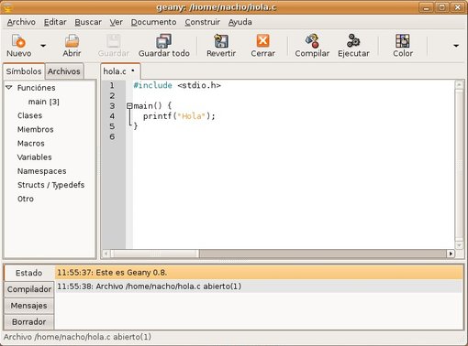Click the Guardar todo icon

pos(163,41)
